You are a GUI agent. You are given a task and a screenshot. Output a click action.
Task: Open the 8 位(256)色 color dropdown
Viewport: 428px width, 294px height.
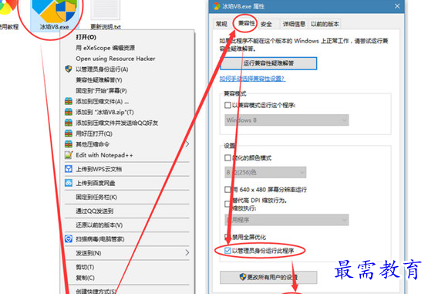(265, 172)
